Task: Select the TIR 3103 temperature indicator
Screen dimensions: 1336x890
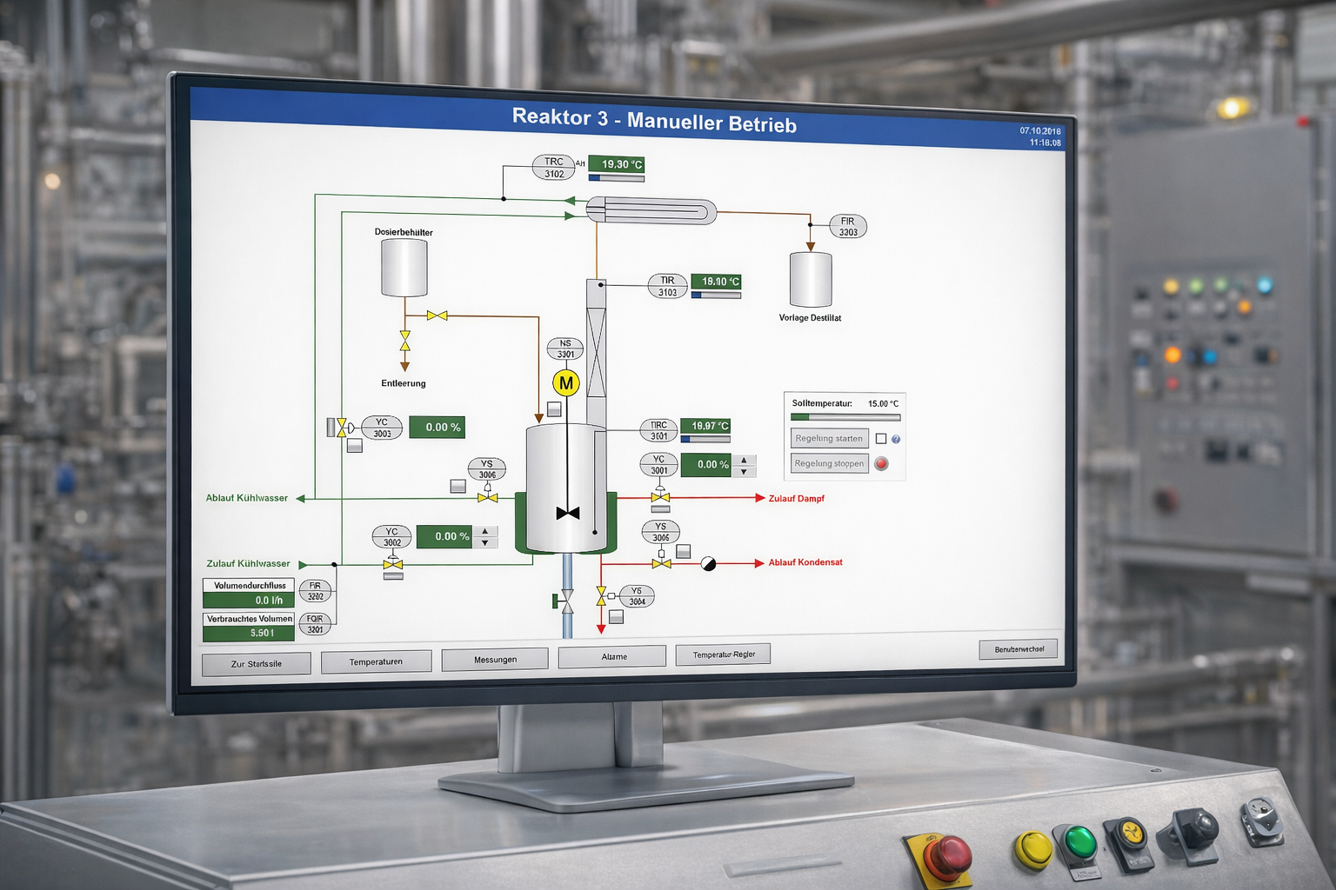Action: coord(665,287)
